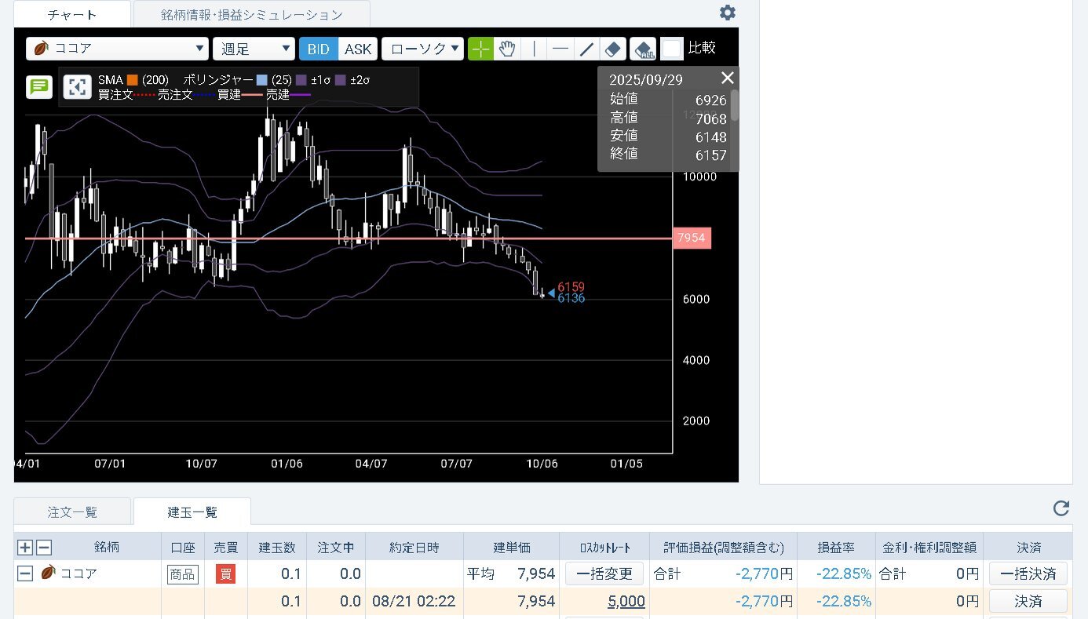Switch to the 注文一覧 tab
The height and width of the screenshot is (619, 1088).
(x=72, y=512)
